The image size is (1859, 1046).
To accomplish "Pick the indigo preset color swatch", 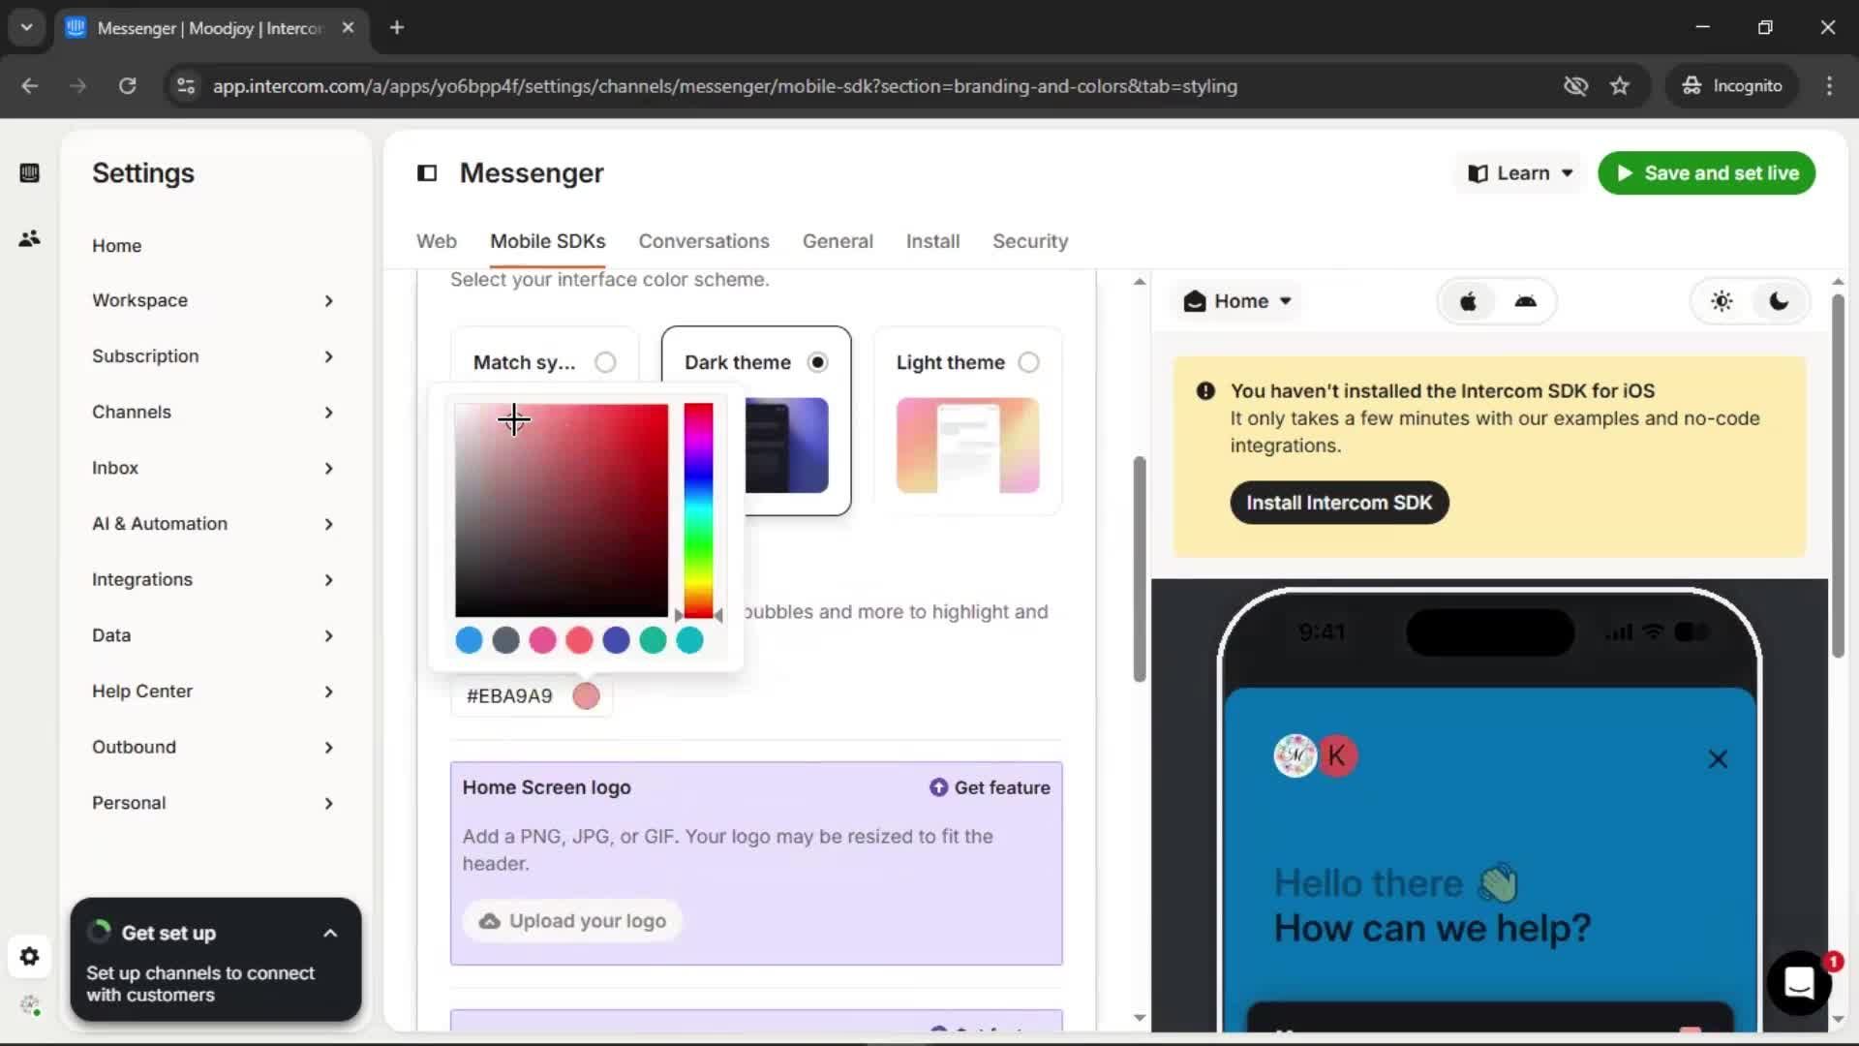I will pos(617,640).
